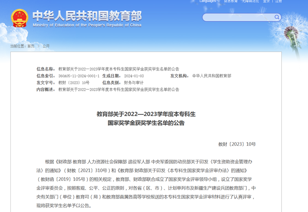Click inside the search input box
The height and width of the screenshot is (212, 308).
(238, 17)
